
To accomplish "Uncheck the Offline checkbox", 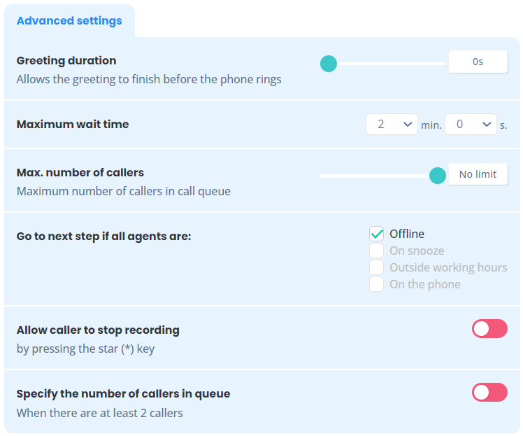I will coord(377,234).
